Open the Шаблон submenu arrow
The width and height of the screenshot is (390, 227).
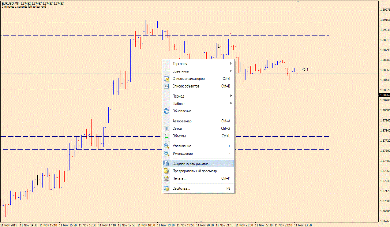coord(231,103)
